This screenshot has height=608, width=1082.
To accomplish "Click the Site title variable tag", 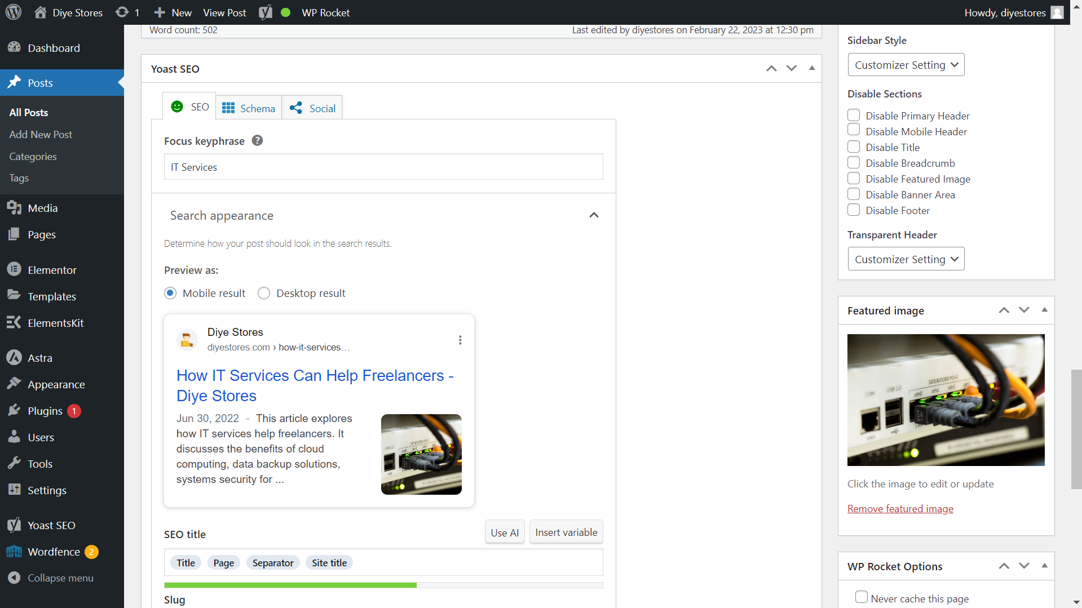I will coord(329,562).
